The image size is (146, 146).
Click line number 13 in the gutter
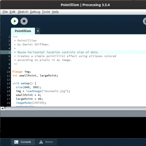(9, 83)
